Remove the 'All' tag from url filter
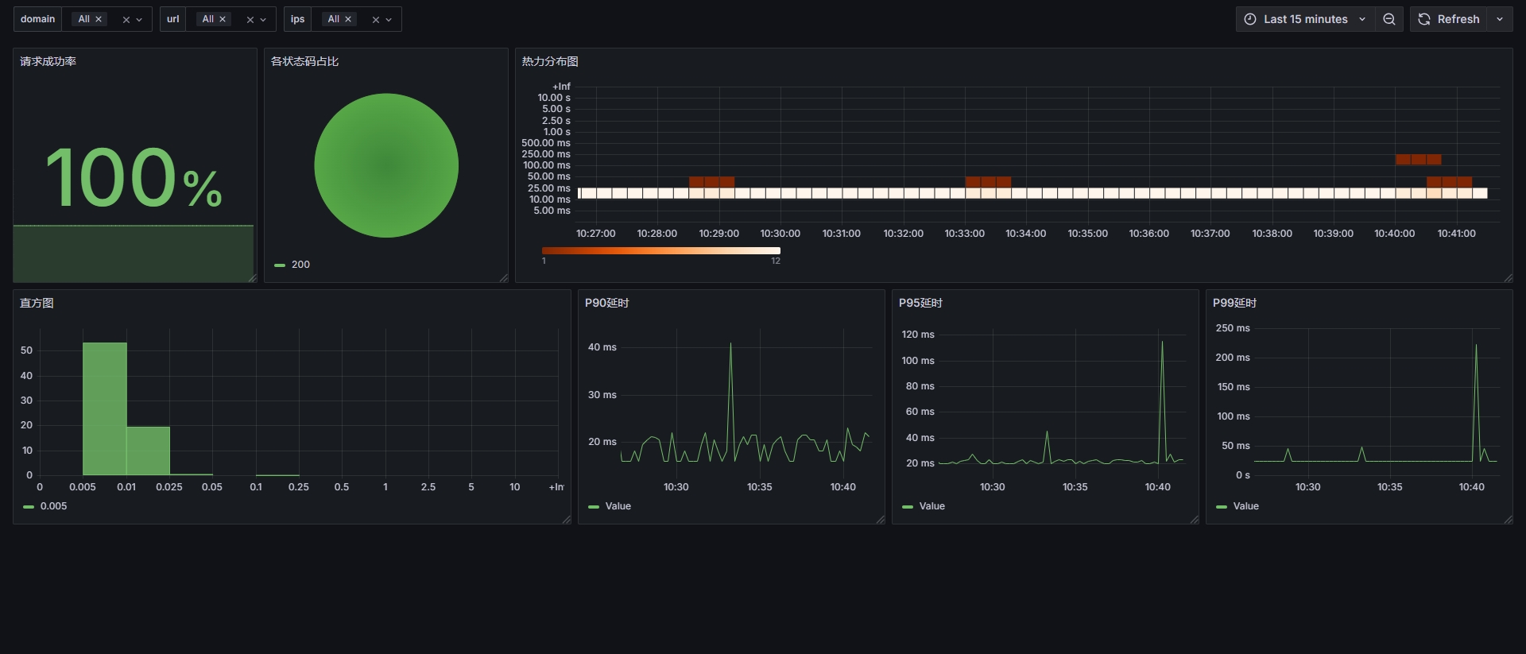 click(223, 19)
